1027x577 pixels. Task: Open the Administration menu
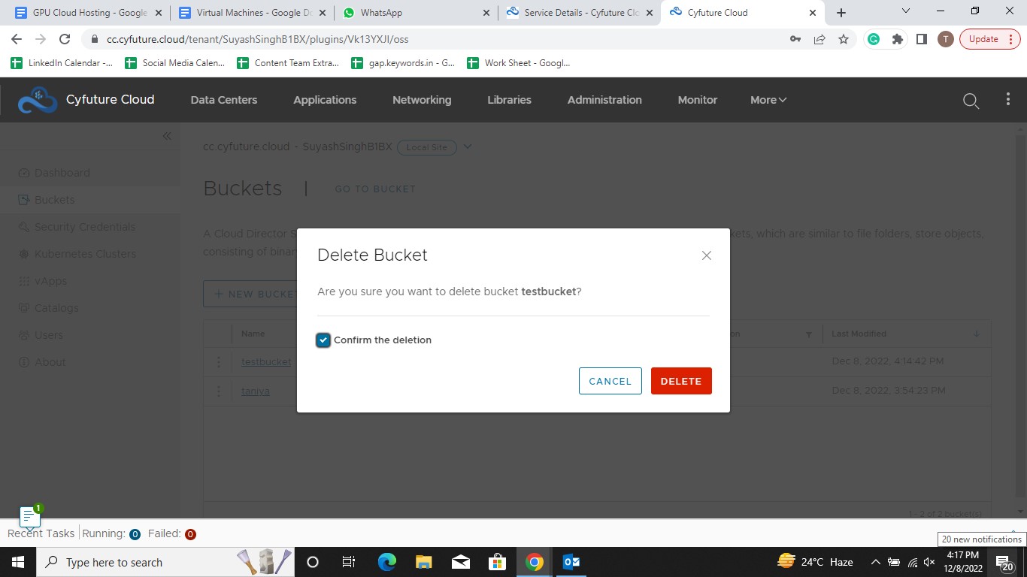tap(604, 100)
